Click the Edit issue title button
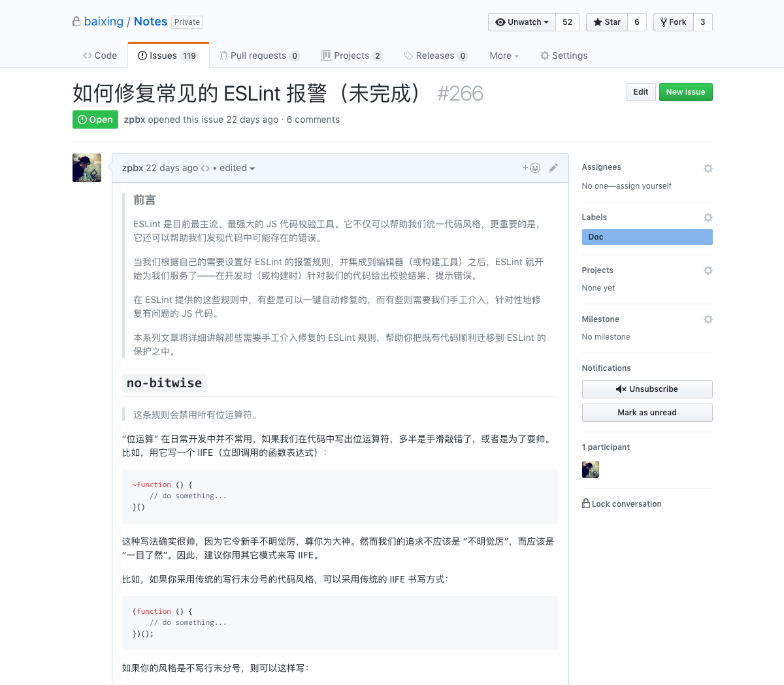Screen dimensions: 784x685 [x=641, y=92]
